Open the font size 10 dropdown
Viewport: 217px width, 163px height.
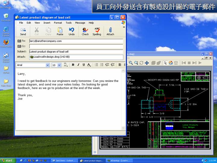(x=59, y=65)
